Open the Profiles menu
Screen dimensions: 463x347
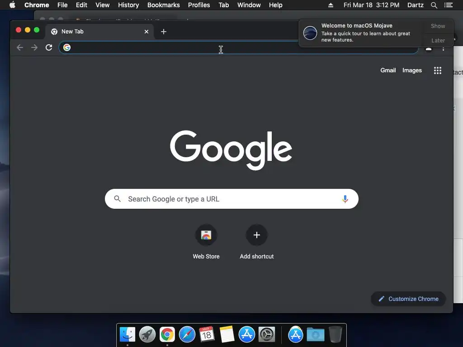[x=199, y=5]
